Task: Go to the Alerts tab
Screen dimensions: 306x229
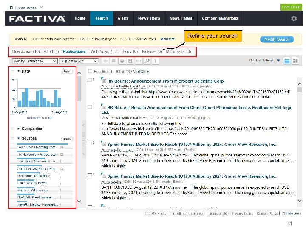Action: 123,18
